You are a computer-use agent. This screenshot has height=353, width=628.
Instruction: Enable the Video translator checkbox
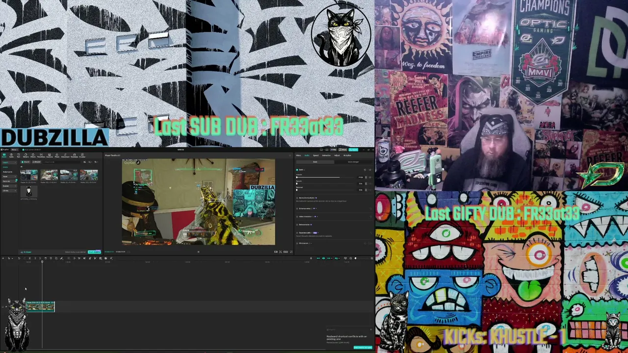[x=297, y=217]
